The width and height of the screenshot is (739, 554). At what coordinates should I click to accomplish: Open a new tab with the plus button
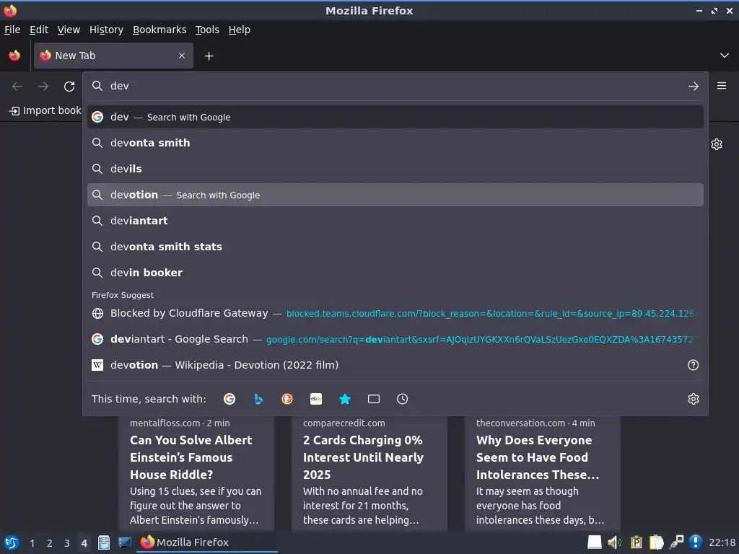pyautogui.click(x=209, y=56)
